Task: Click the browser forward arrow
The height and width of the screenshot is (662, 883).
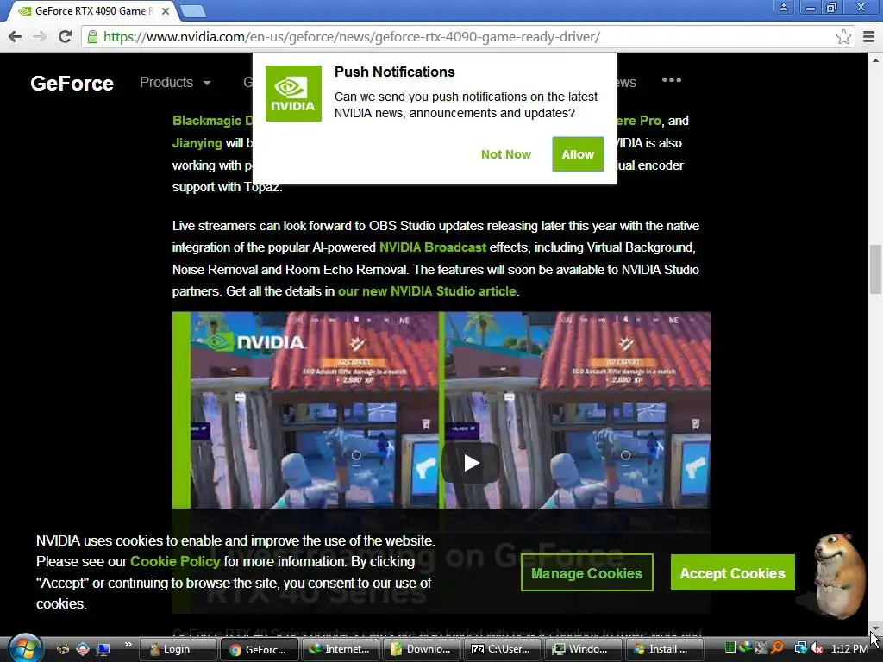Action: [40, 36]
